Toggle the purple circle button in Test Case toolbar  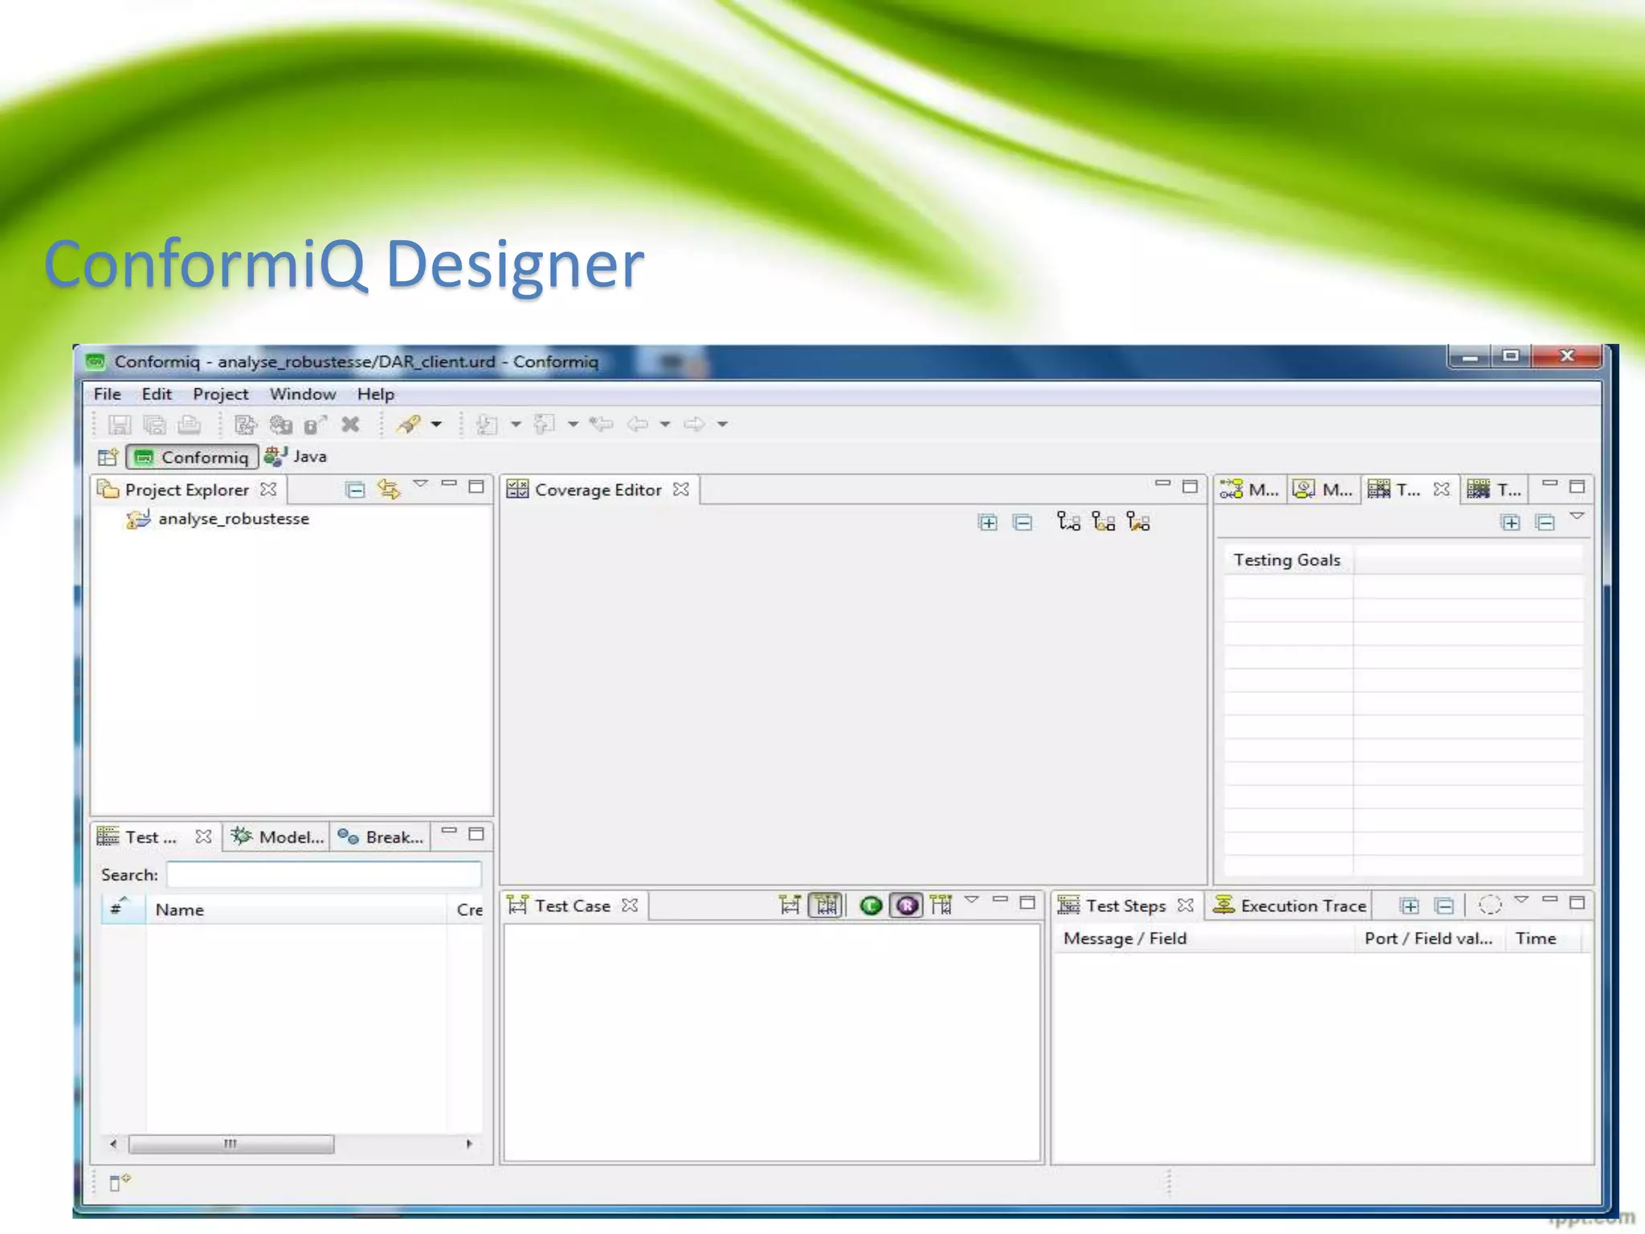[x=907, y=906]
